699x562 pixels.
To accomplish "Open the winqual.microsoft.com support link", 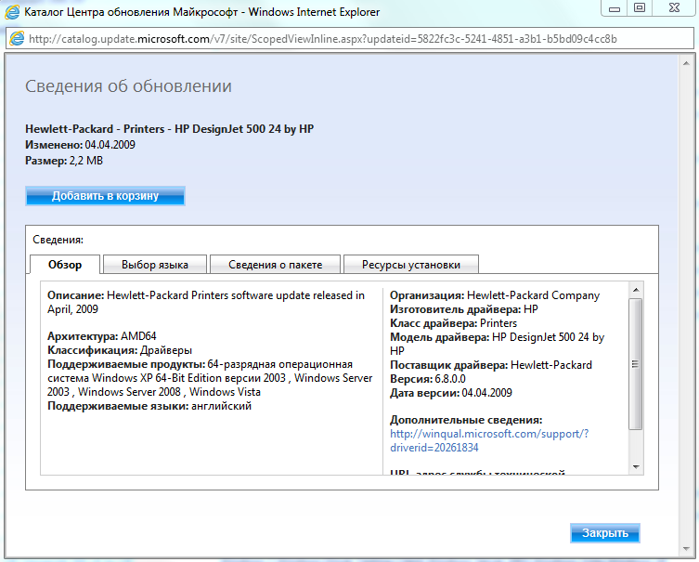I will click(489, 440).
